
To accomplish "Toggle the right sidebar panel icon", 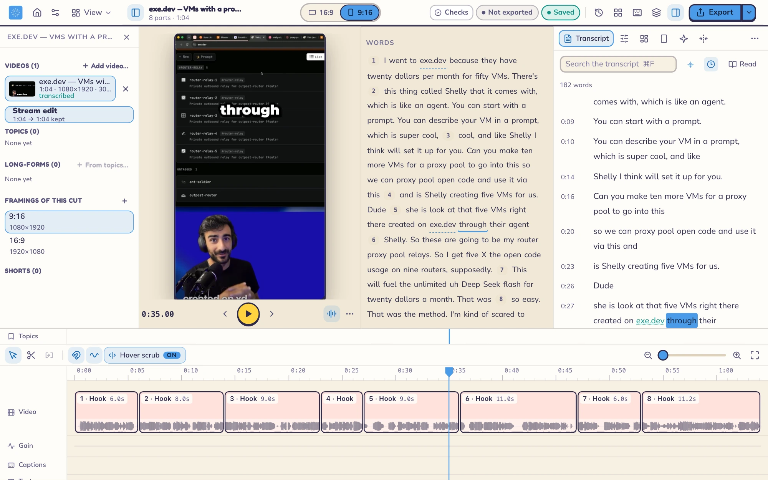I will pos(676,13).
